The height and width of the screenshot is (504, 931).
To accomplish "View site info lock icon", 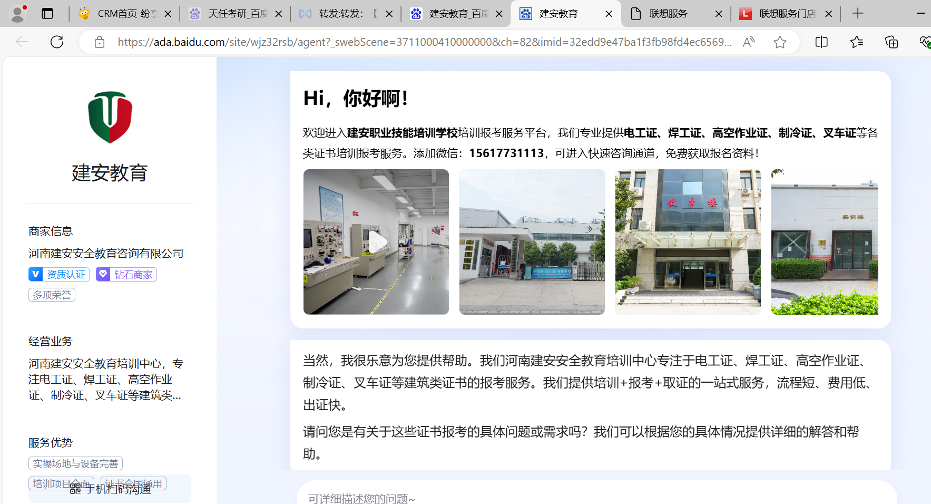I will (x=100, y=42).
